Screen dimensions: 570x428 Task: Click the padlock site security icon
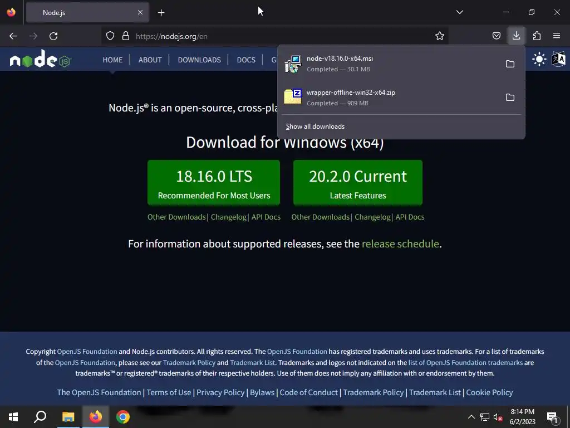(126, 36)
